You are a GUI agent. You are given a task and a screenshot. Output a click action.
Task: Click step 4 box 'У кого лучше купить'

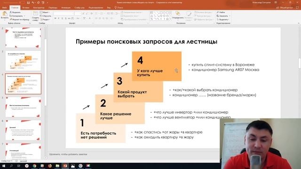click(x=157, y=66)
